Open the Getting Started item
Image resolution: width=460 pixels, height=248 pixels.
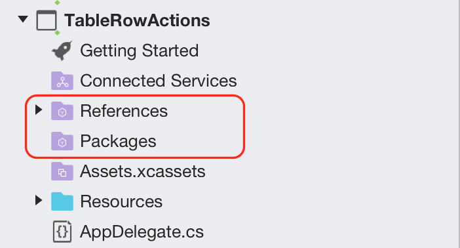coord(140,51)
